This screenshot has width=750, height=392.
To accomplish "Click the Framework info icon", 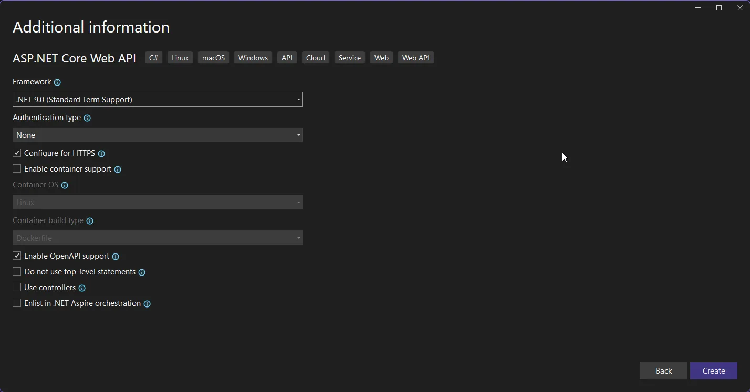I will coord(58,82).
